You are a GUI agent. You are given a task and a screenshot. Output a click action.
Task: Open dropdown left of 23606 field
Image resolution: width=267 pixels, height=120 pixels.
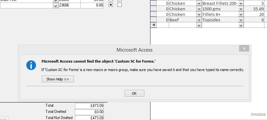[55, 6]
